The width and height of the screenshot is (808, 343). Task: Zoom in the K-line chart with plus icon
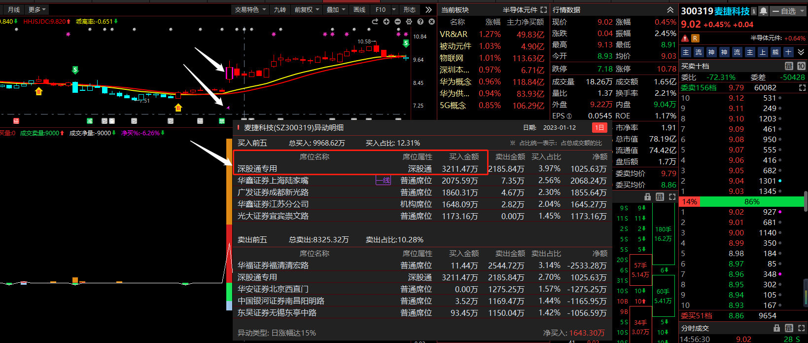coord(386,22)
